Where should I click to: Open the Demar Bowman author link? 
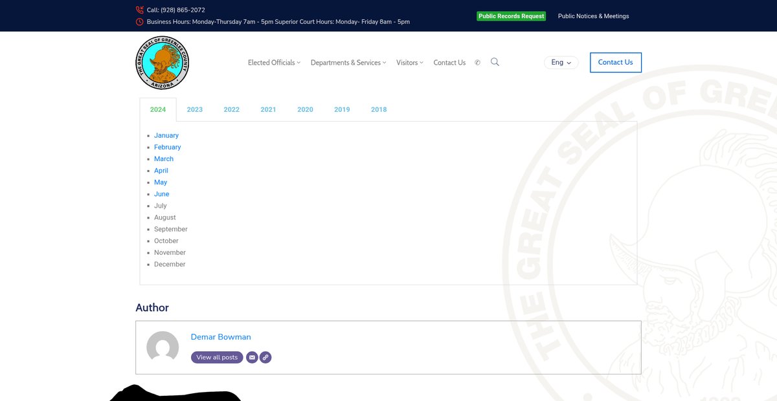coord(221,337)
